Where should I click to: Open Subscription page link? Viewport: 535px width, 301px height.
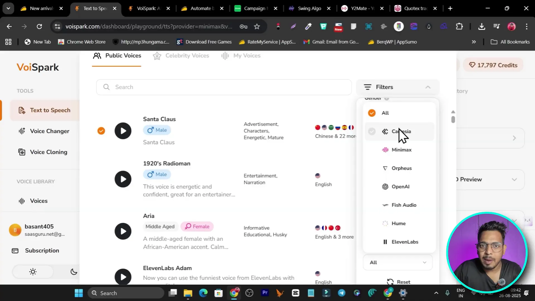click(x=42, y=250)
